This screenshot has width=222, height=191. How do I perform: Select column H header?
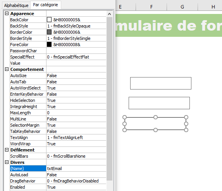coord(210,7)
